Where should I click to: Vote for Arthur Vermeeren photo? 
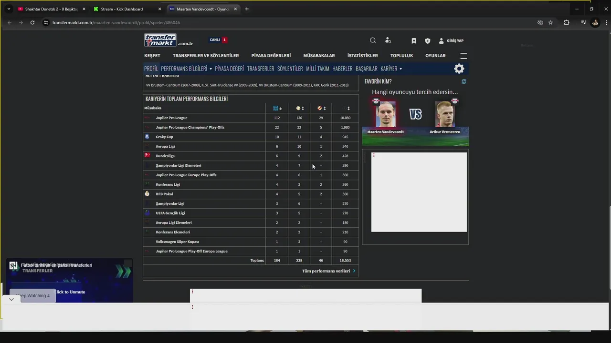tap(445, 113)
